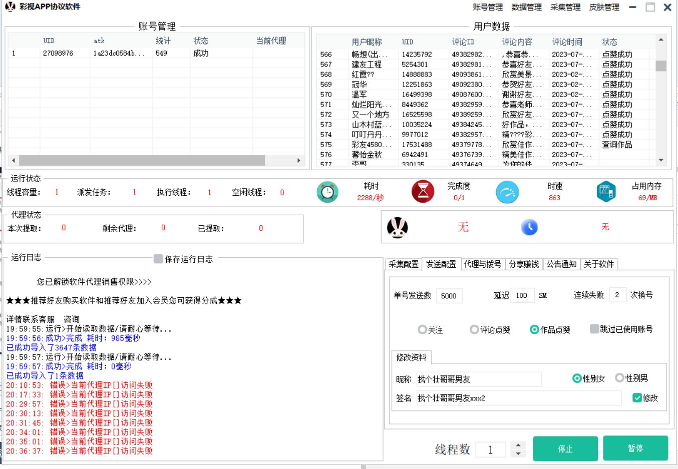Switch to the 代理与拨号 tab
Image resolution: width=678 pixels, height=469 pixels.
(x=482, y=264)
